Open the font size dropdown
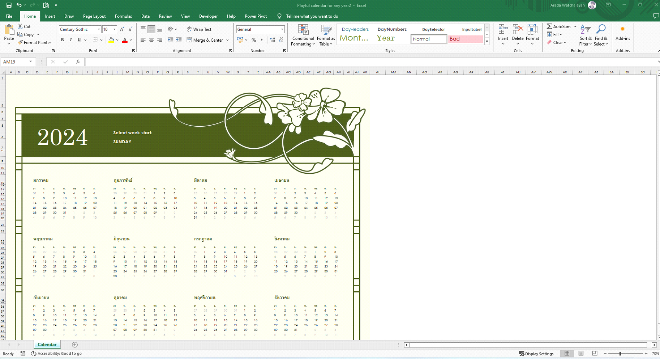This screenshot has width=660, height=359. [114, 29]
